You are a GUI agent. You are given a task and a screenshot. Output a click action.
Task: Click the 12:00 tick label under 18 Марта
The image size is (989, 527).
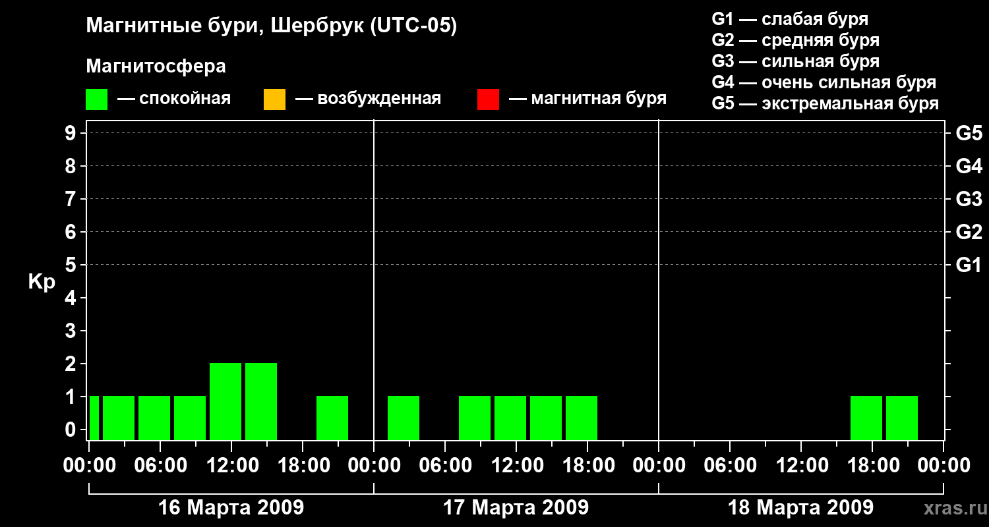click(x=801, y=465)
